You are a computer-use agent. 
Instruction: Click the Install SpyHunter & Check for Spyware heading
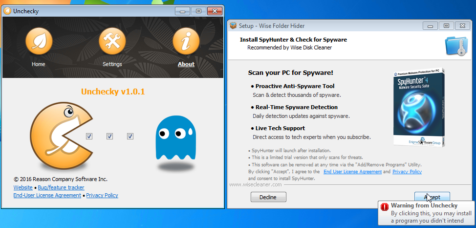(293, 40)
